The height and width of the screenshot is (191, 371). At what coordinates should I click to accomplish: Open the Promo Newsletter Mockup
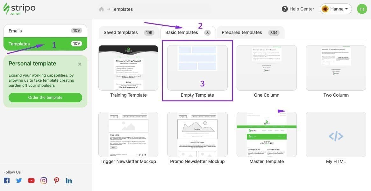(x=197, y=134)
